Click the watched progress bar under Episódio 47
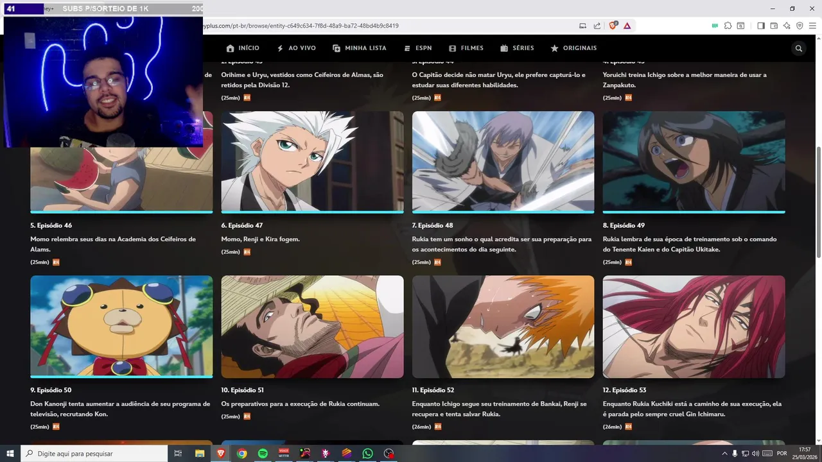This screenshot has width=822, height=462. click(312, 211)
